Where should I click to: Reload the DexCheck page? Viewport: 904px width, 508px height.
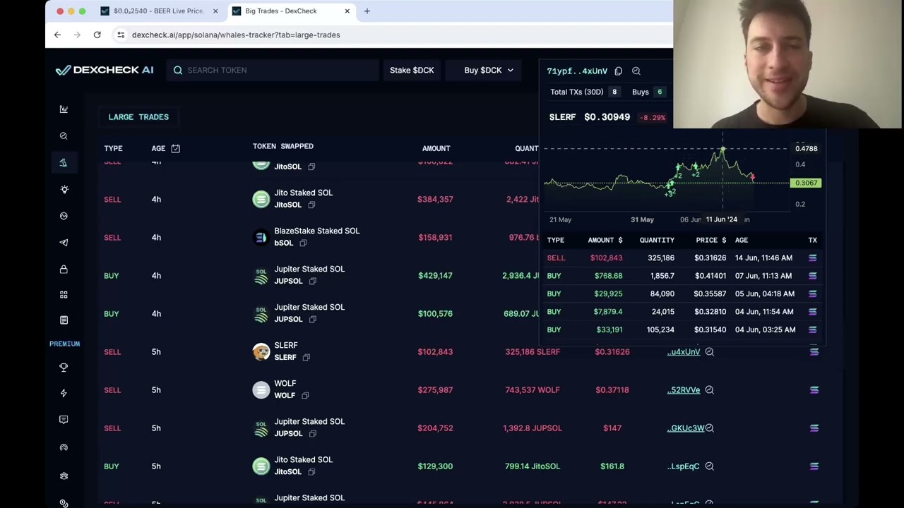tap(97, 35)
